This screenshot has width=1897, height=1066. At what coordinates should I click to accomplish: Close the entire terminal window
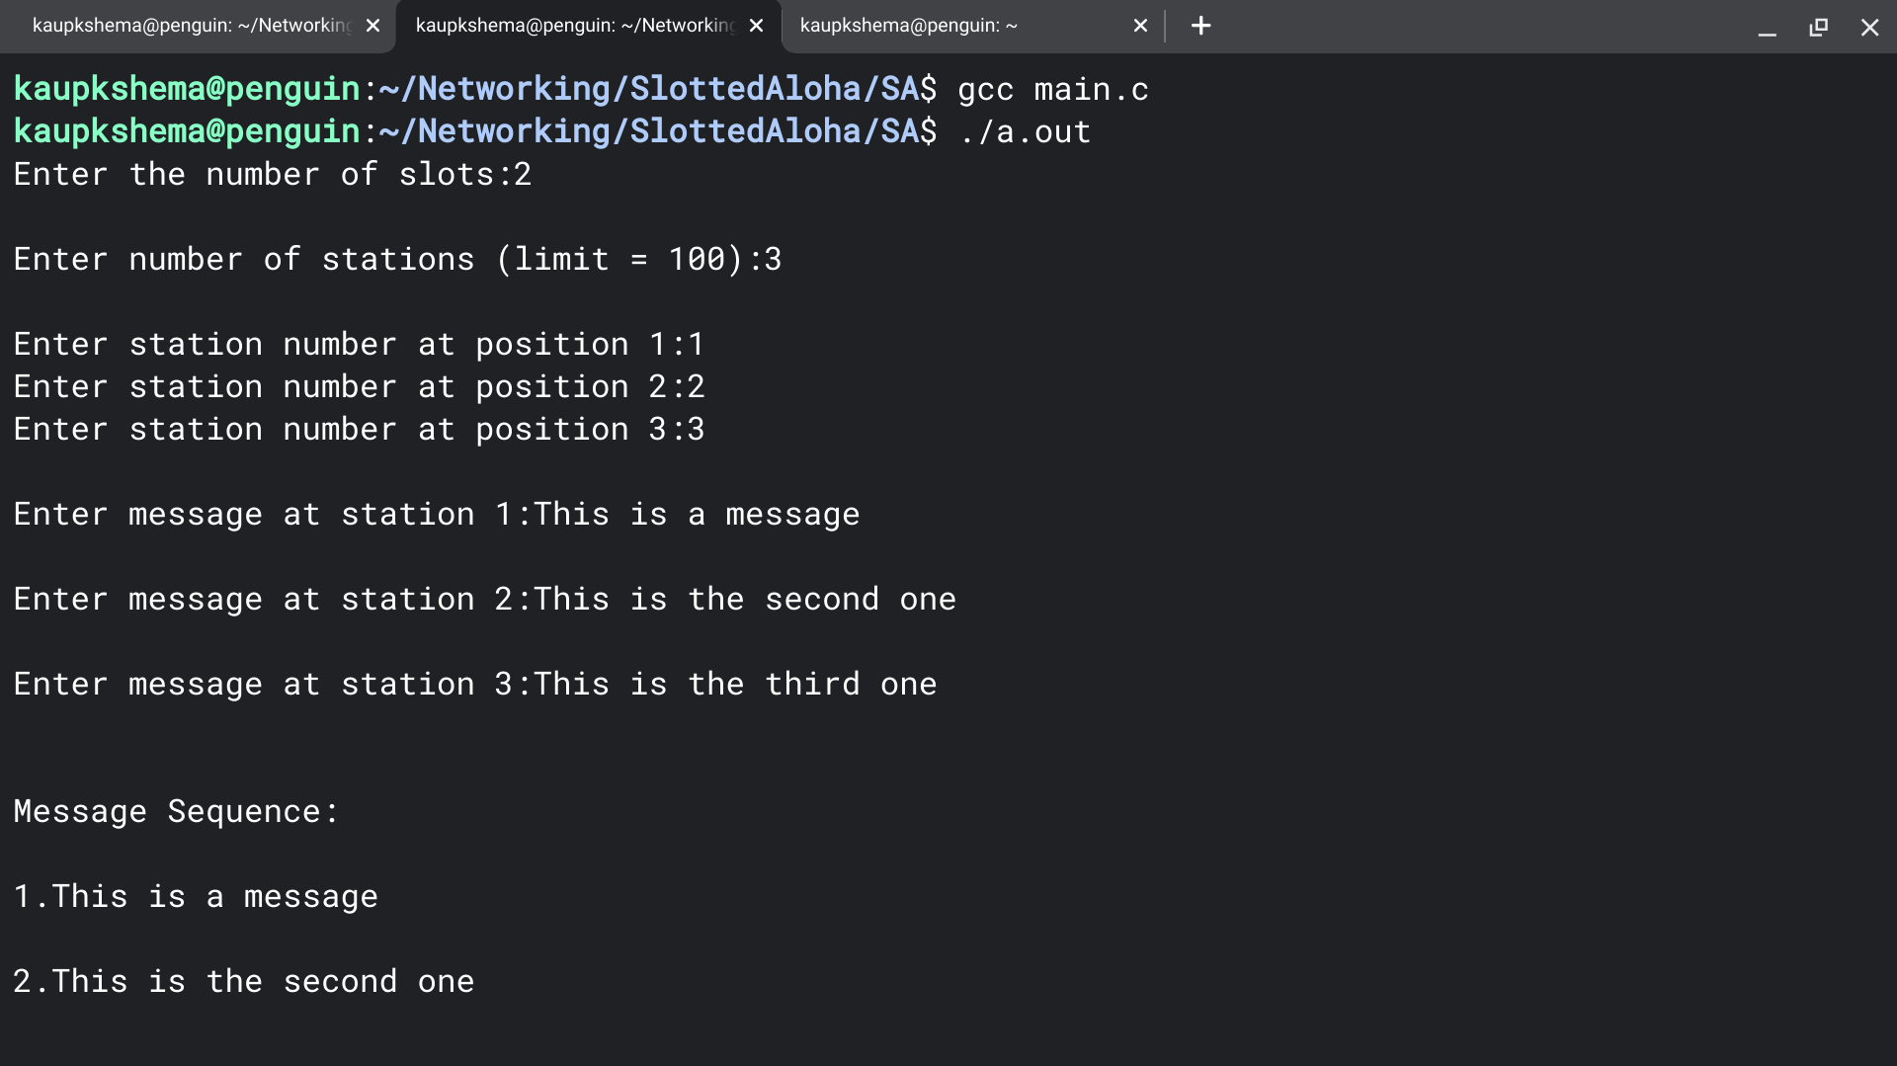(x=1869, y=28)
